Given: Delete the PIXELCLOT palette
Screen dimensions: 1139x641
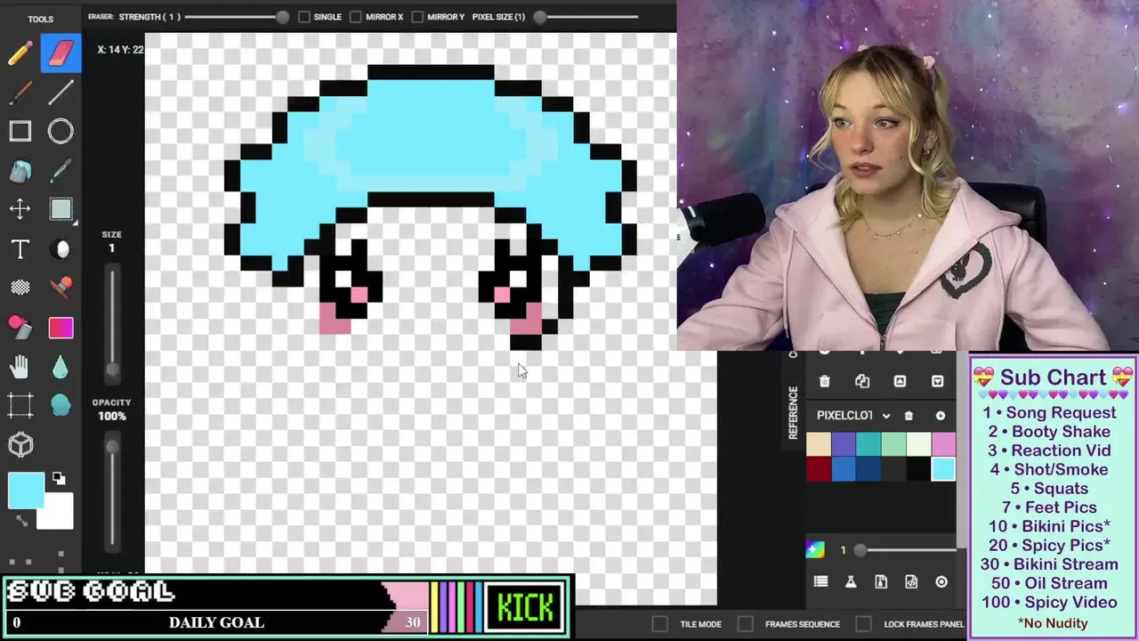Looking at the screenshot, I should point(909,416).
